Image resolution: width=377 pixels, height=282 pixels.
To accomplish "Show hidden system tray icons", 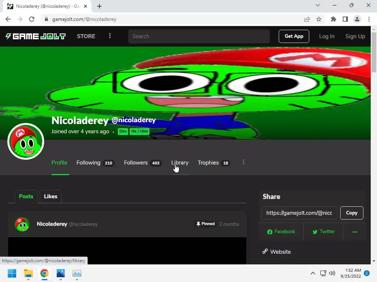I will (313, 273).
